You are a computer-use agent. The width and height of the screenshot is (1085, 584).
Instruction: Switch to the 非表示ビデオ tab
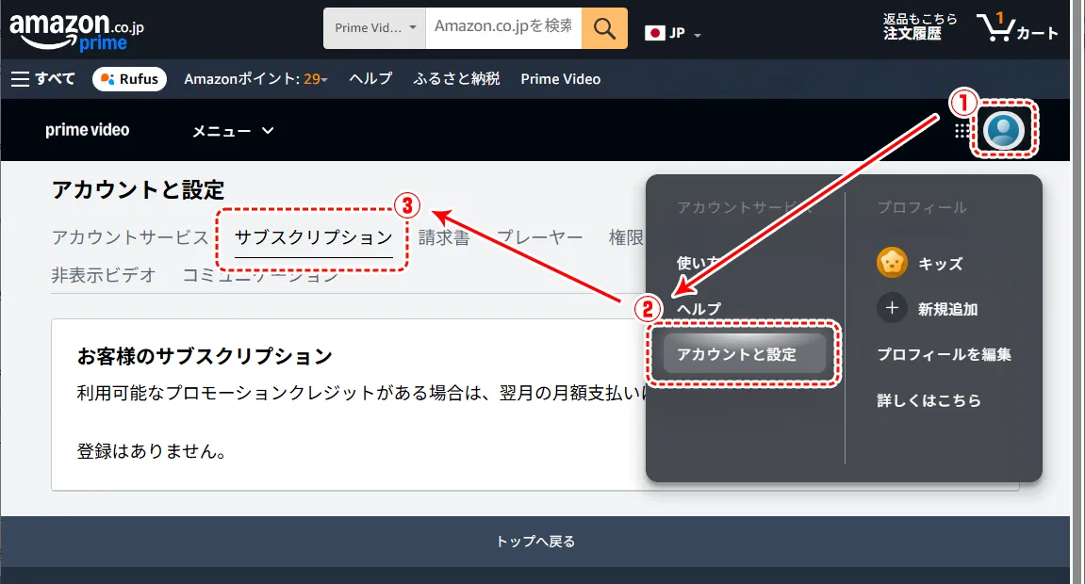pyautogui.click(x=103, y=275)
